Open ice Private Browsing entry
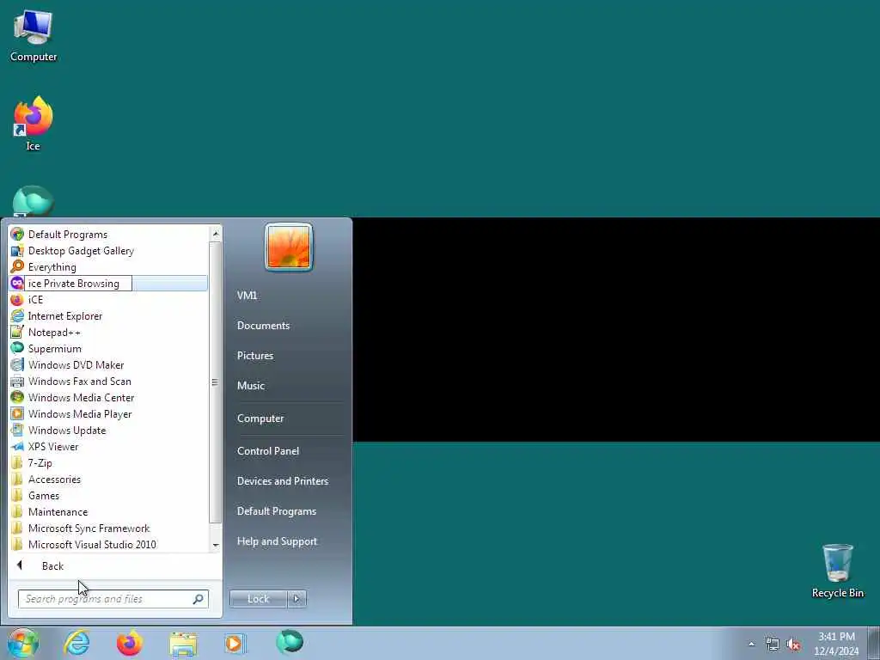The width and height of the screenshot is (880, 660). [x=109, y=284]
